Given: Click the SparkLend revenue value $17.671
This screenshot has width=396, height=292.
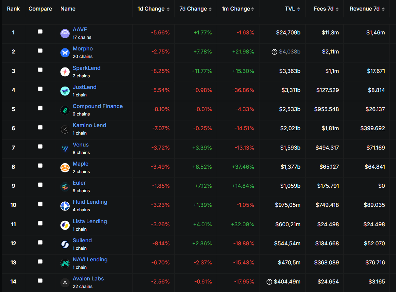Looking at the screenshot, I should [x=376, y=71].
